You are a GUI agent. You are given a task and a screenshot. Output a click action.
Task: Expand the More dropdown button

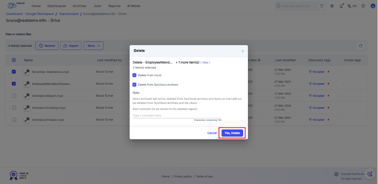pos(94,46)
